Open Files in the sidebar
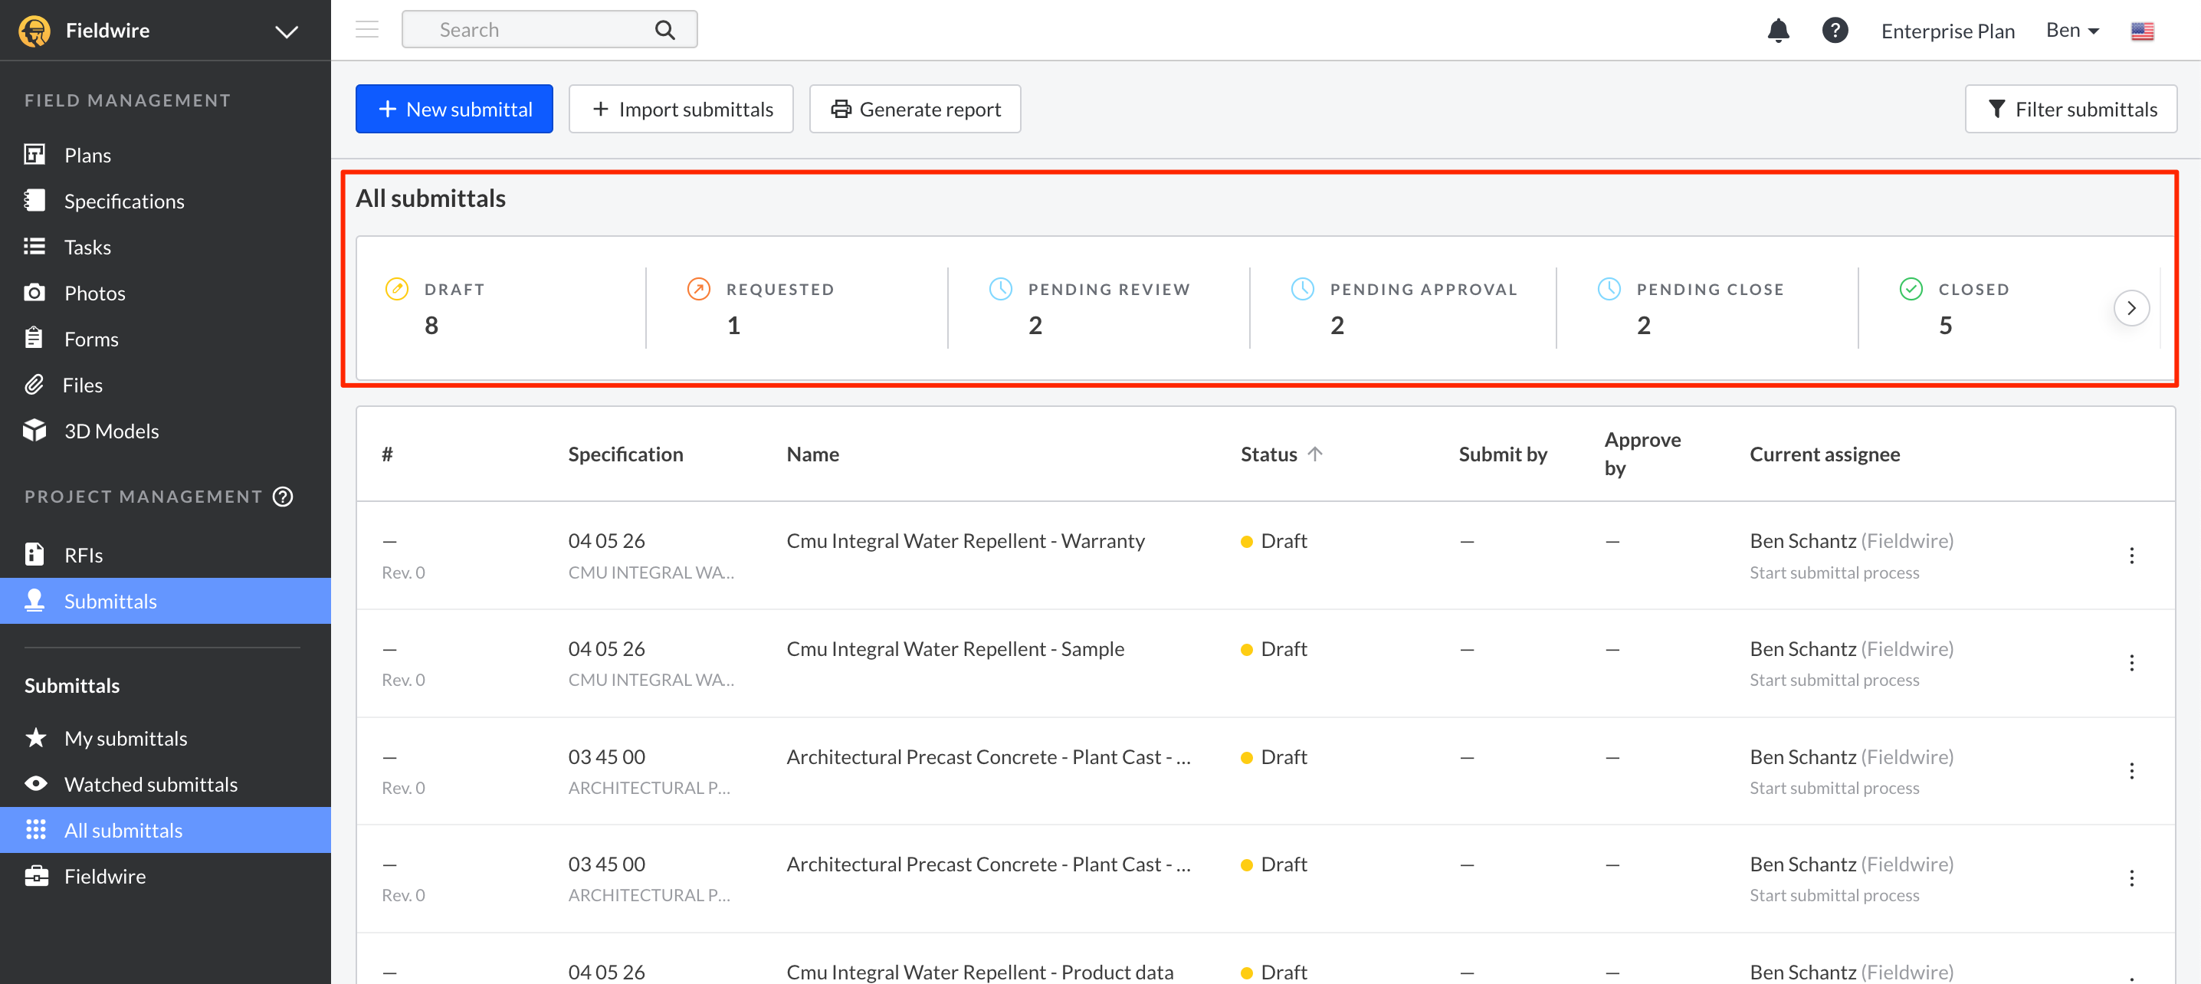Screen dimensions: 2201x984 tap(165, 385)
